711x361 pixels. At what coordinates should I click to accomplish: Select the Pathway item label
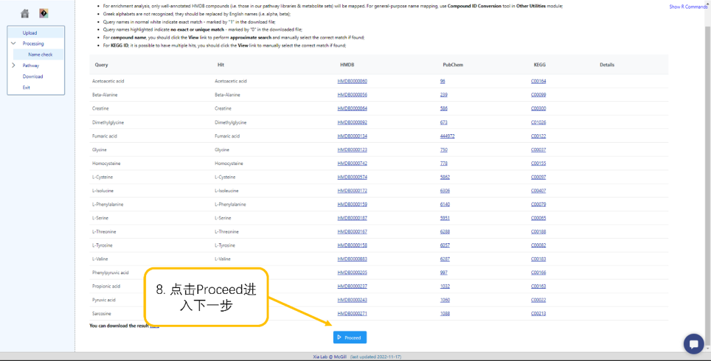31,65
